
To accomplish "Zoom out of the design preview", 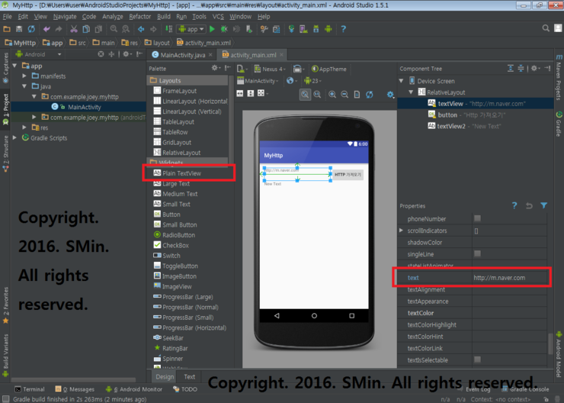I will point(344,95).
